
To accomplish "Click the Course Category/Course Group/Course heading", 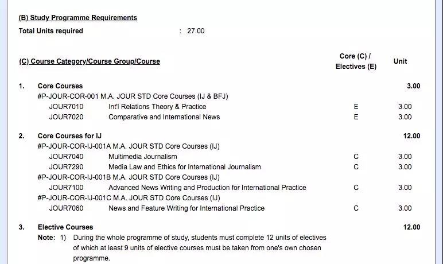I will point(90,61).
